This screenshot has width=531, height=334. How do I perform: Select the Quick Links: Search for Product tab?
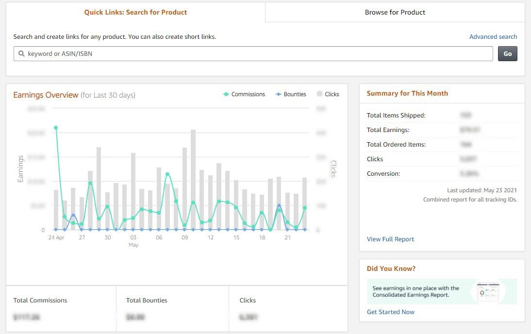coord(135,12)
